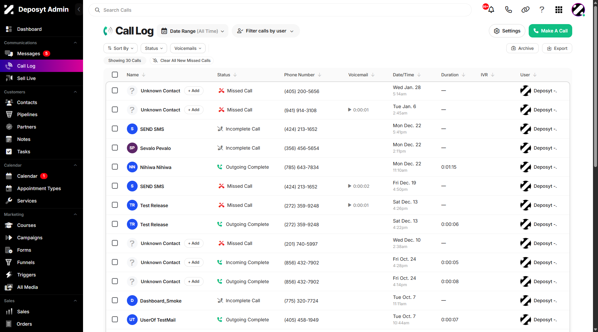The height and width of the screenshot is (332, 598).
Task: Collapse the Customers sidebar section
Action: click(75, 92)
